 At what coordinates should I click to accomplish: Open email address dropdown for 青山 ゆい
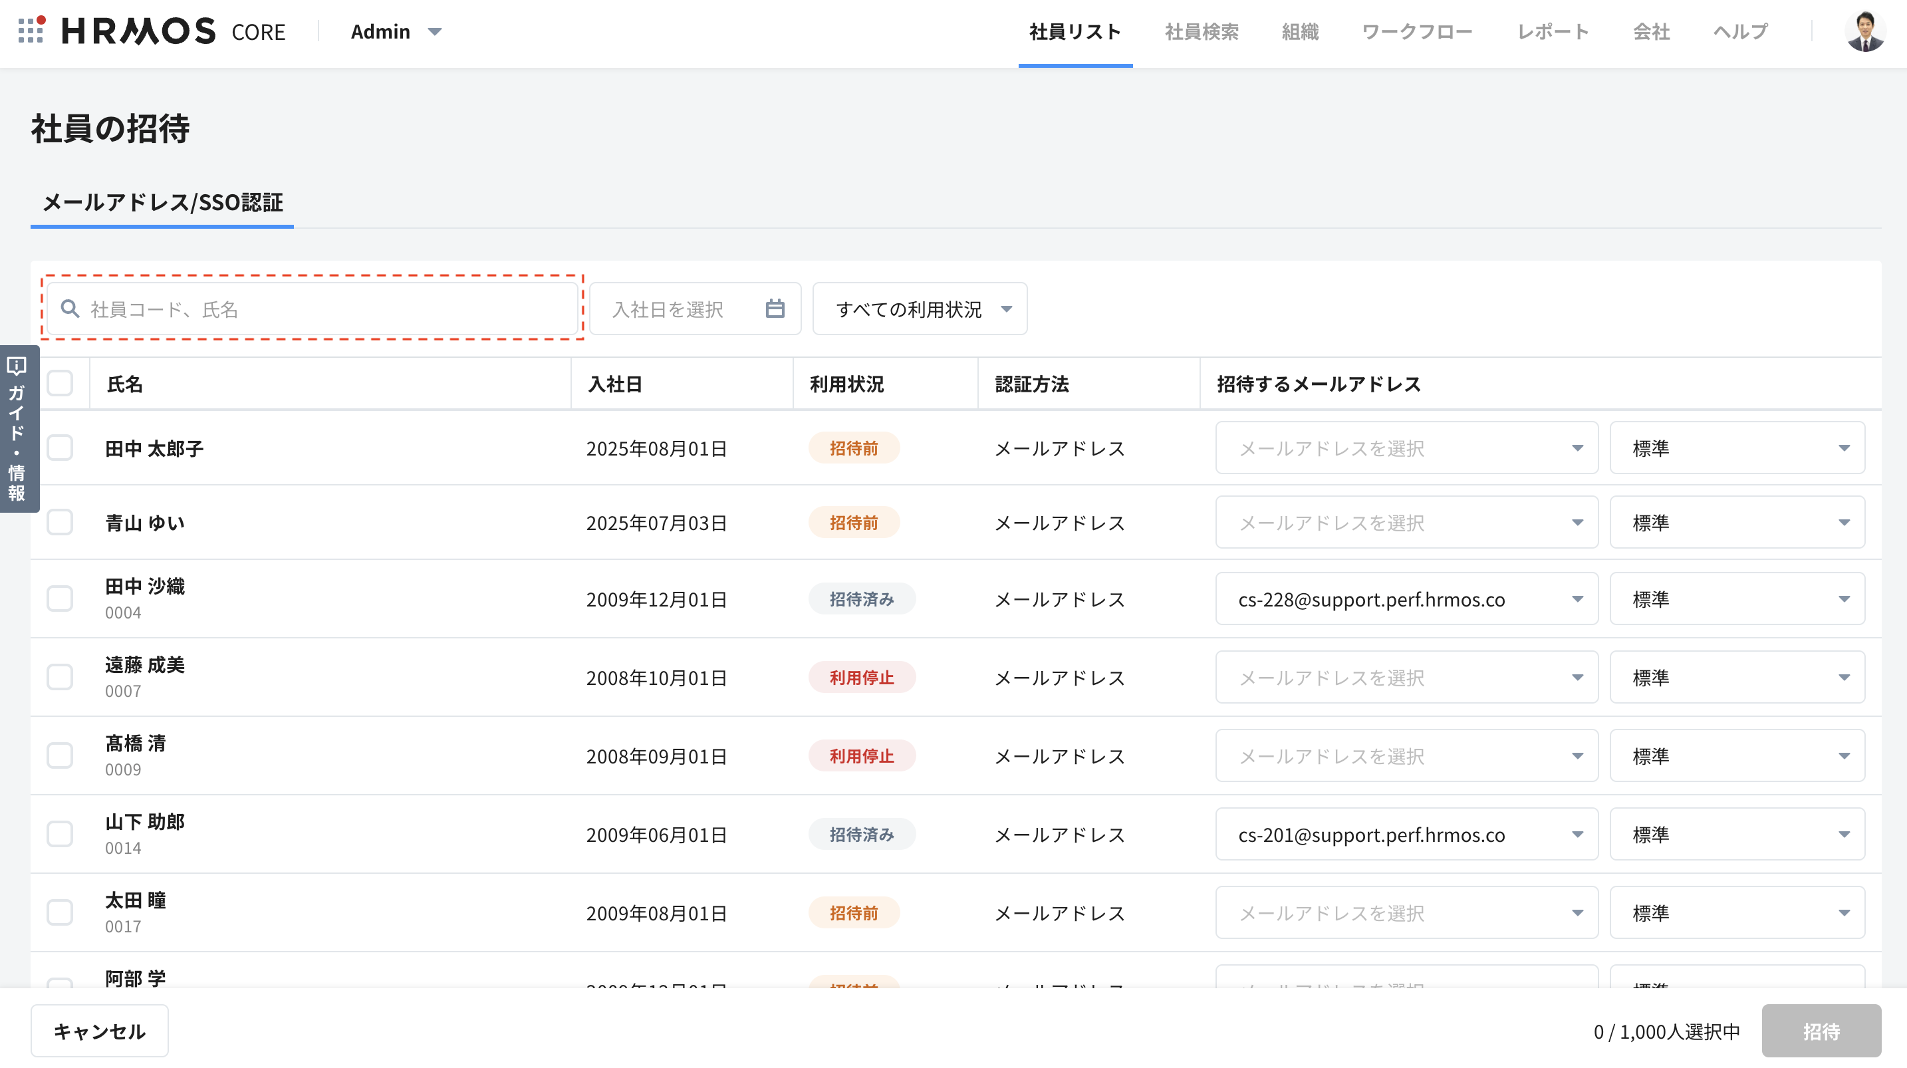pos(1406,523)
